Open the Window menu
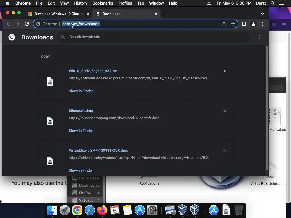The image size is (291, 218). [157, 3]
